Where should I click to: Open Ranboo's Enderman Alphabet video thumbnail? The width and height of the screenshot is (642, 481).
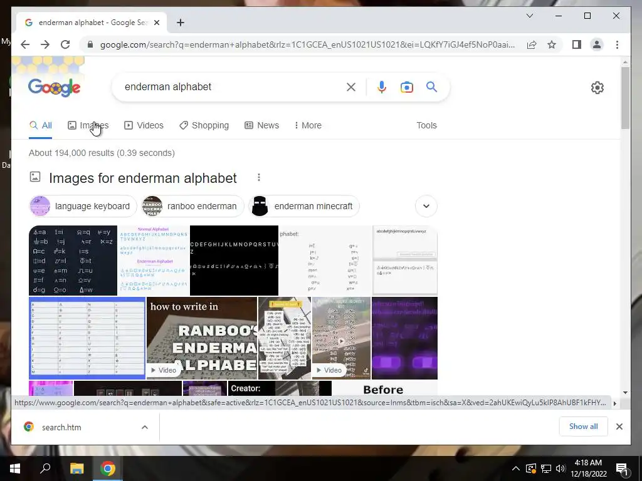coord(202,338)
